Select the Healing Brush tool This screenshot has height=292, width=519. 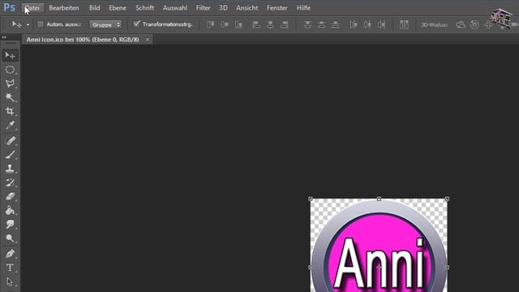pos(10,140)
